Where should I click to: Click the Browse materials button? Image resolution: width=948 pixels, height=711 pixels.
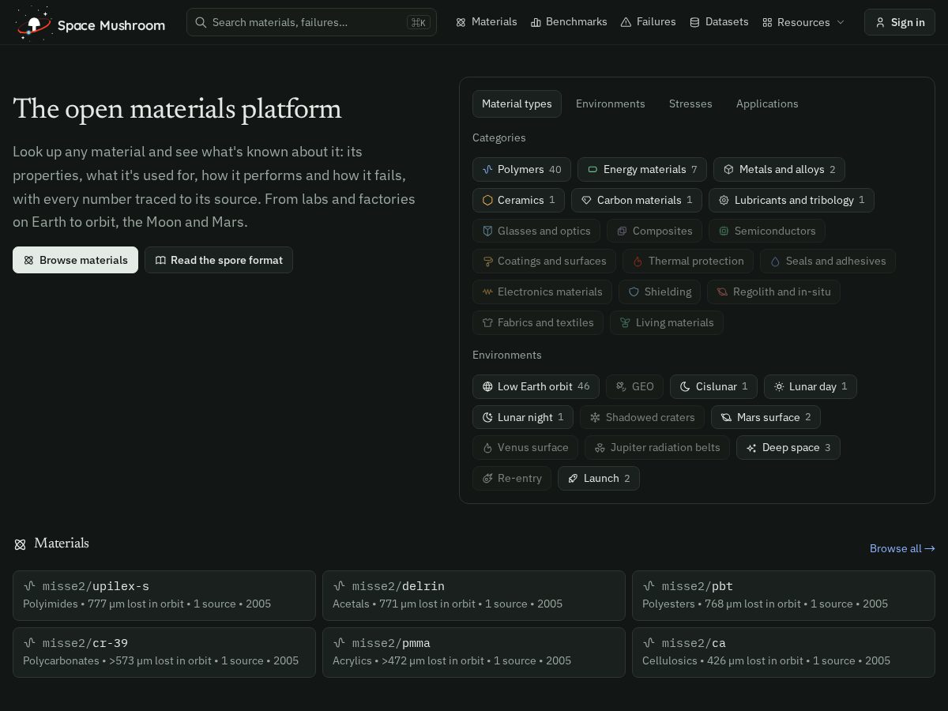tap(75, 260)
